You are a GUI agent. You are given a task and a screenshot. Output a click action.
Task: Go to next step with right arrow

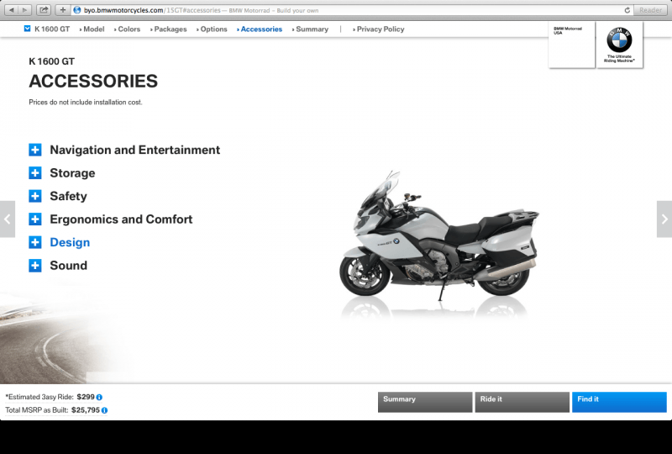tap(664, 219)
